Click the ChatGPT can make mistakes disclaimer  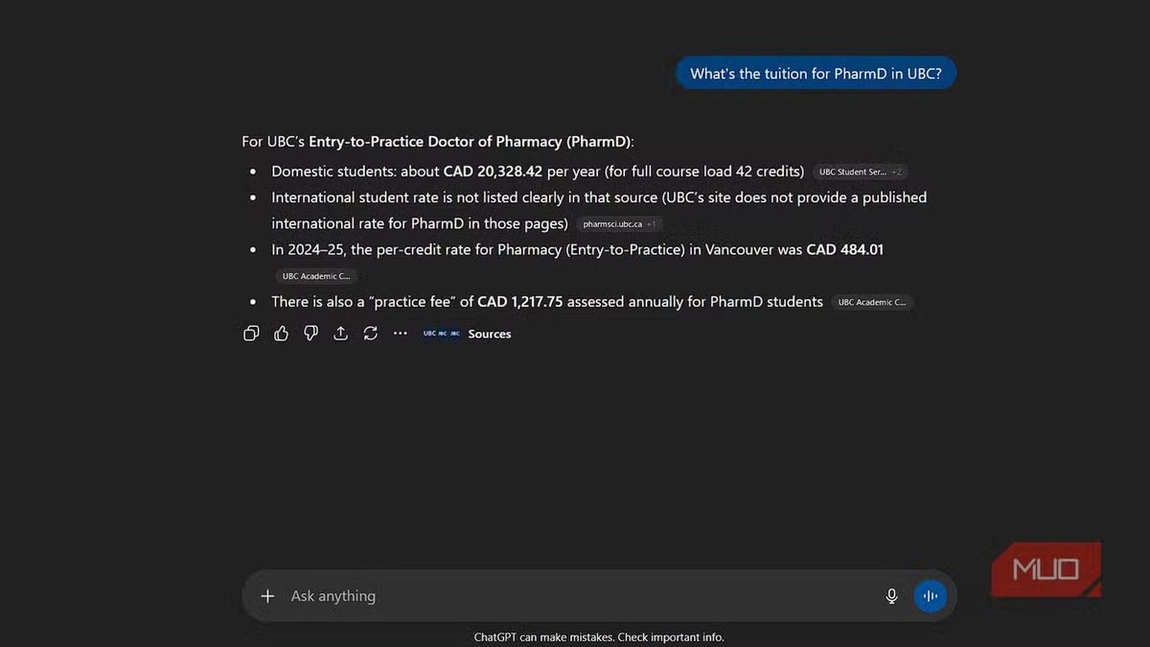pos(599,637)
